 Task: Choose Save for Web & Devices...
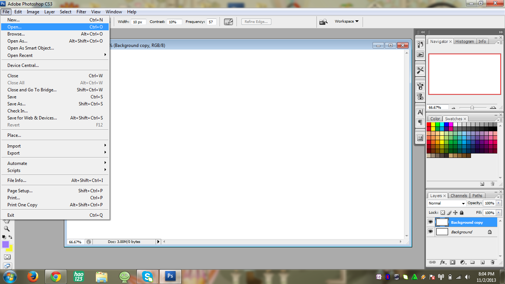55,118
